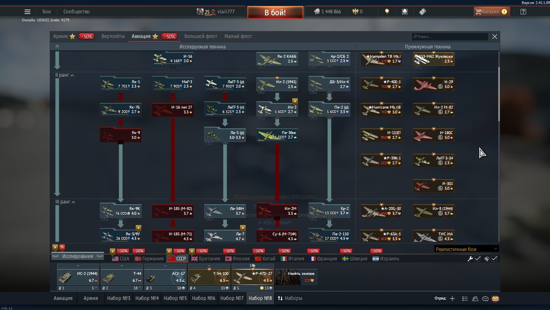550x310 pixels.
Task: Toggle the wrench auto-repair checkbox
Action: (x=477, y=259)
